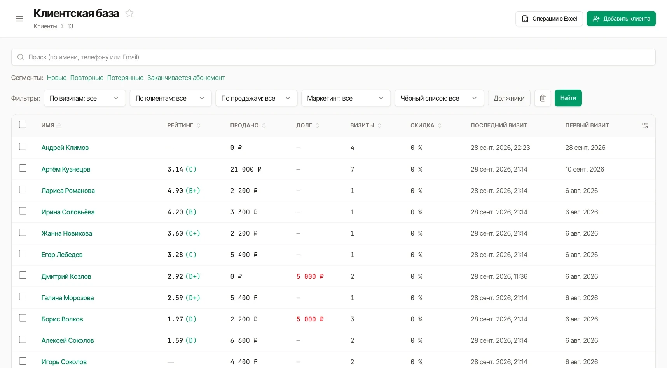Screen dimensions: 667x368
Task: Open client Жанна Новикова
Action: (x=67, y=233)
